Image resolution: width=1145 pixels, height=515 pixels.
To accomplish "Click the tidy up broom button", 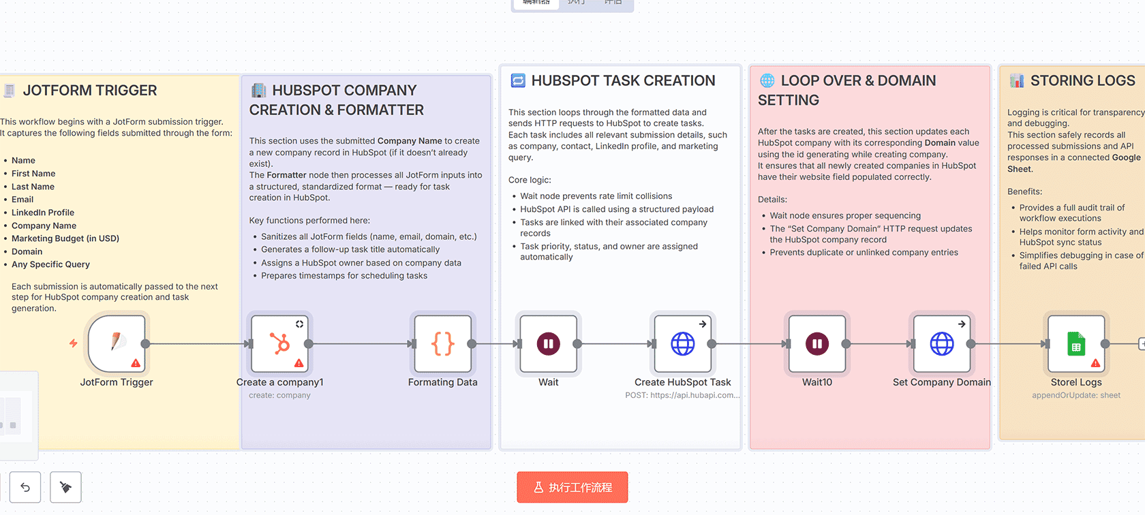I will [x=65, y=487].
